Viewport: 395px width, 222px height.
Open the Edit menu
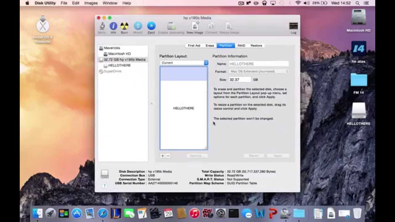coord(76,3)
